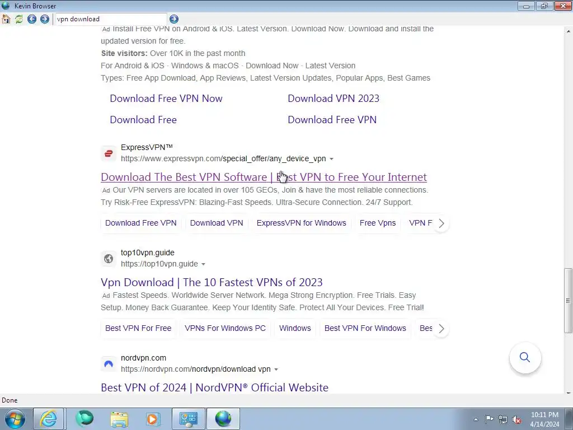Image resolution: width=573 pixels, height=430 pixels.
Task: Go forward using the forward arrow
Action: pos(45,19)
